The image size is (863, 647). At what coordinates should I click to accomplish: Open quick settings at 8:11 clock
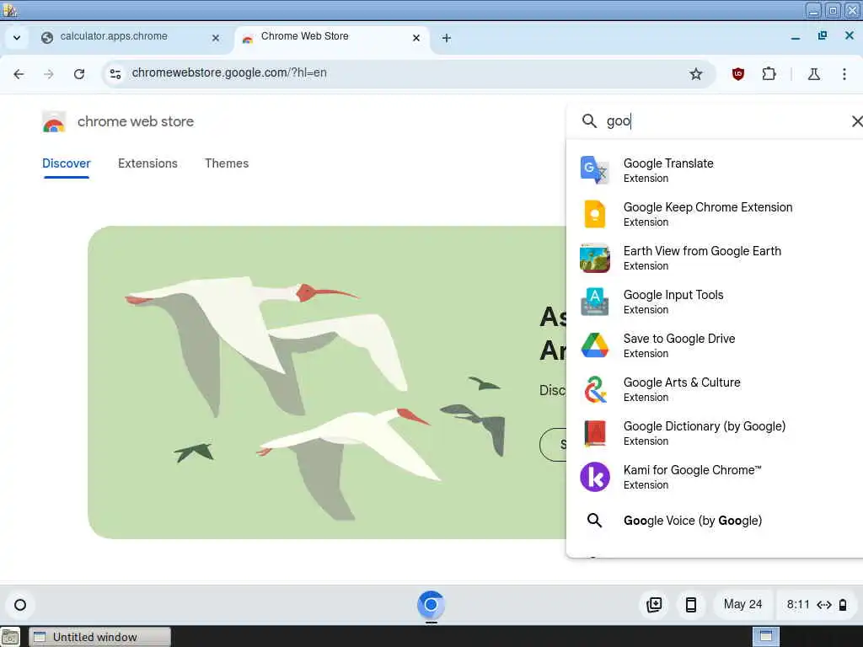(816, 605)
